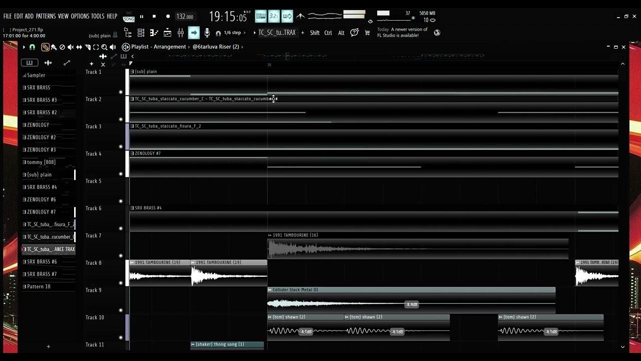The width and height of the screenshot is (641, 361).
Task: Click the globe online news icon
Action: [437, 33]
